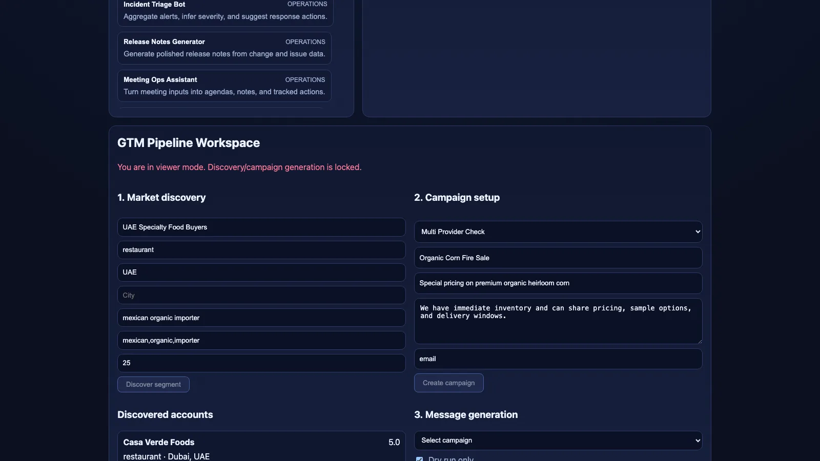Image resolution: width=820 pixels, height=461 pixels.
Task: Click the Organic Corn Fire Sale field
Action: (558, 258)
